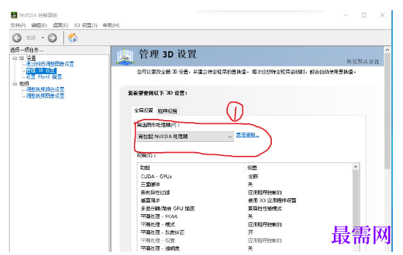This screenshot has width=403, height=255.
Task: Switch to the 程序设置 tab
Action: coord(168,111)
